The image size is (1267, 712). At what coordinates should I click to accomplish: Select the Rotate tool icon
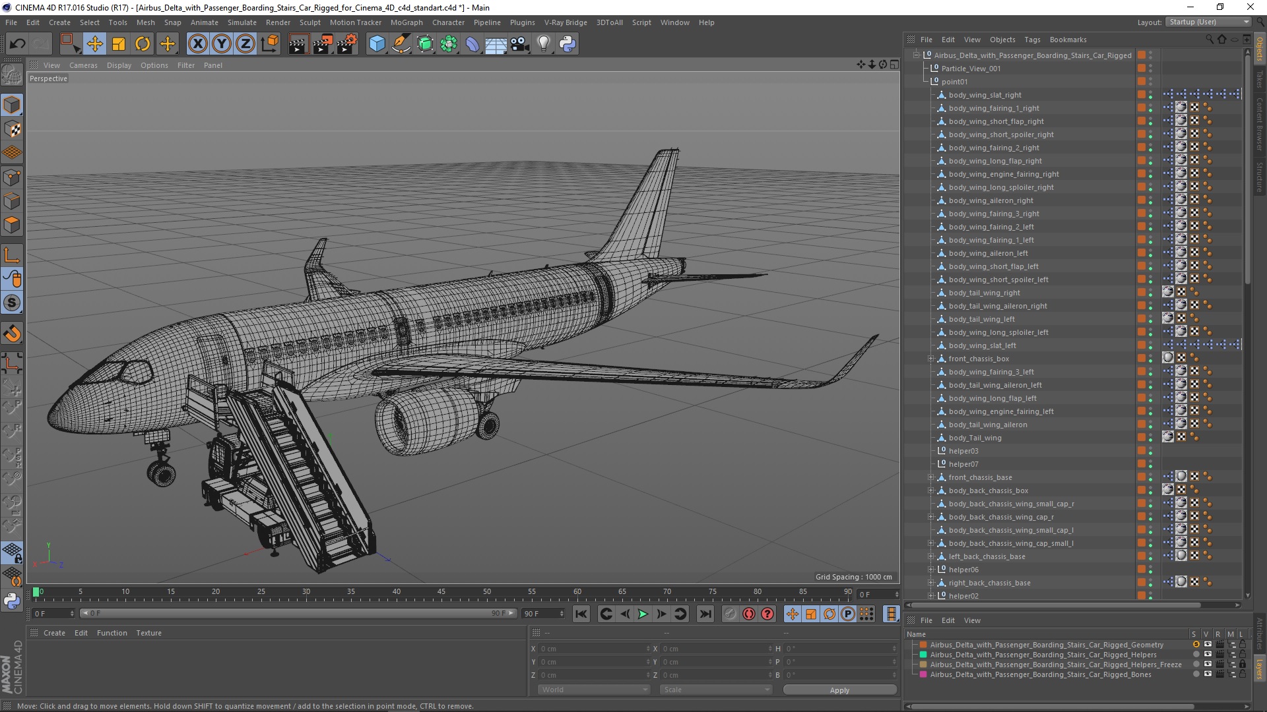click(x=143, y=44)
